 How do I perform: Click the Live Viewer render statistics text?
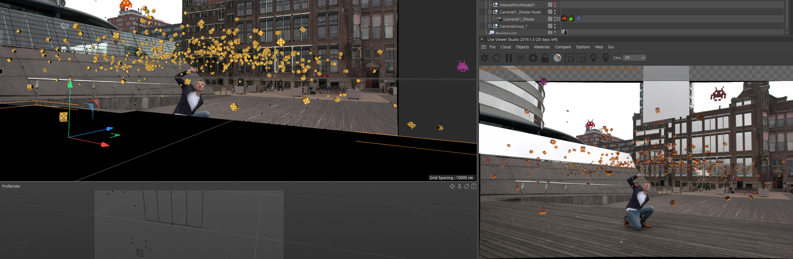559,69
